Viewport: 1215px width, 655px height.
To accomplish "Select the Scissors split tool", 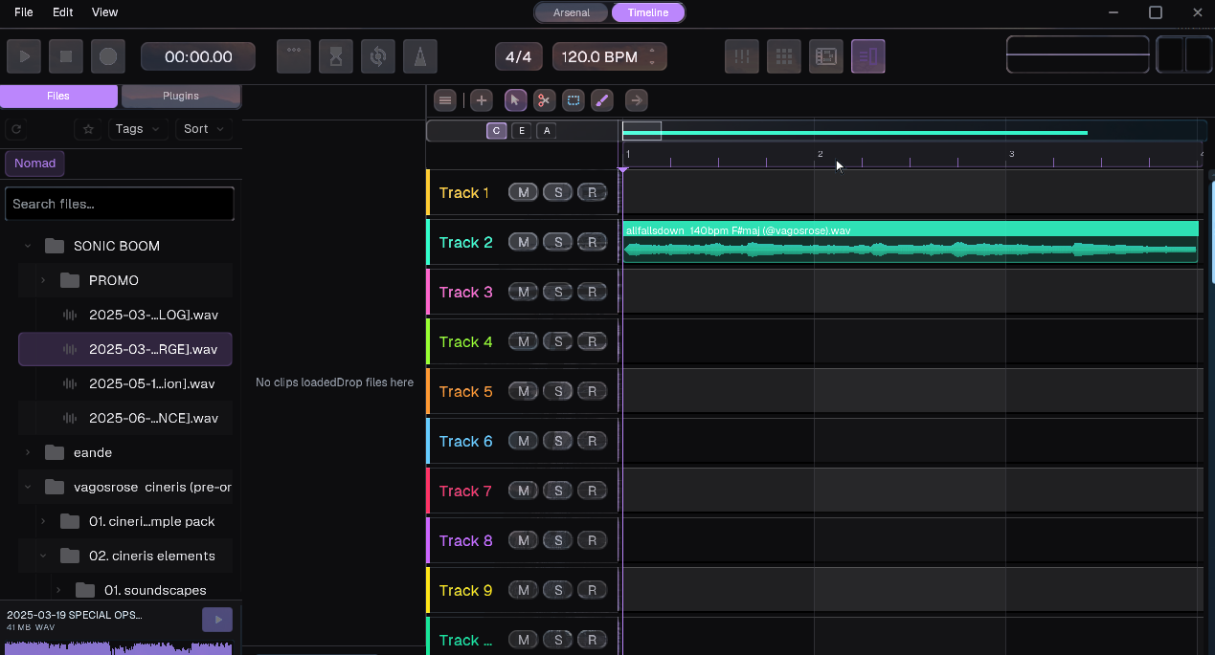I will pyautogui.click(x=544, y=99).
